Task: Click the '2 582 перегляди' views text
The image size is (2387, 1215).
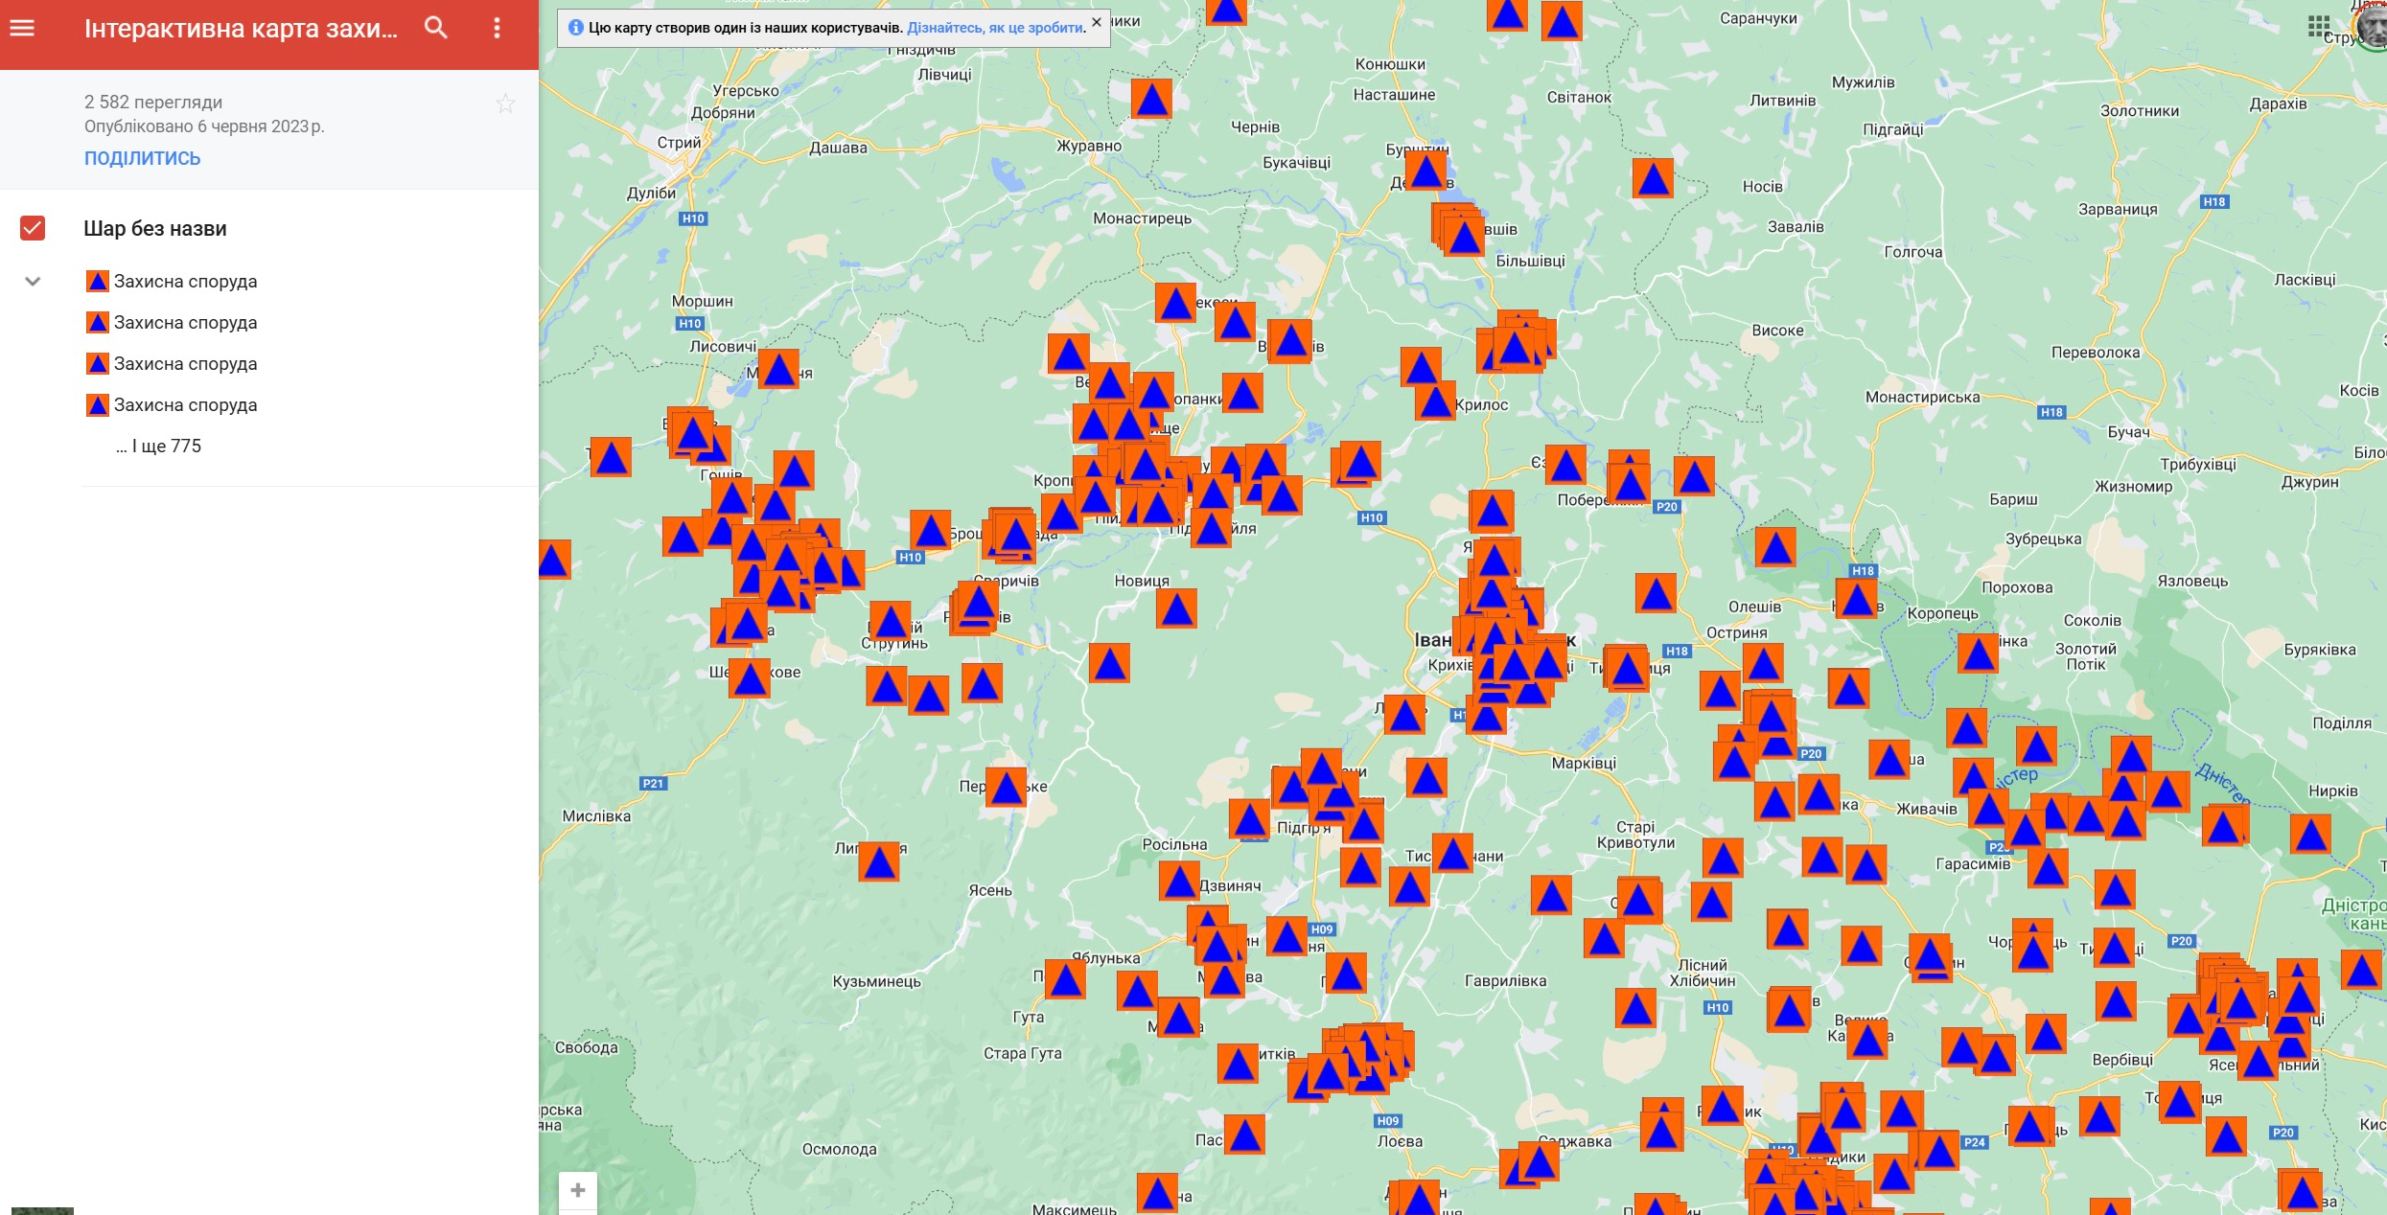Action: [153, 103]
